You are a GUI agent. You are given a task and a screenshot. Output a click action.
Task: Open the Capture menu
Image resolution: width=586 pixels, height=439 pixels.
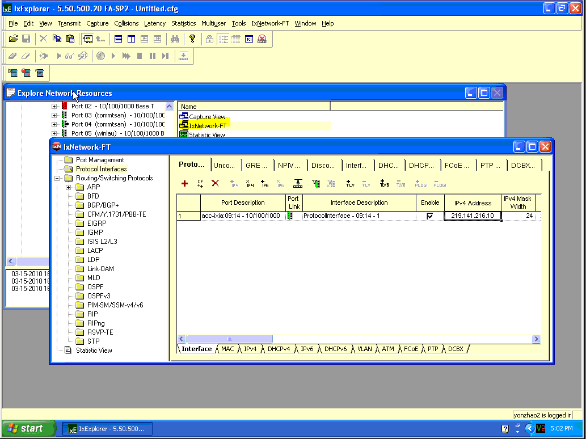click(97, 23)
